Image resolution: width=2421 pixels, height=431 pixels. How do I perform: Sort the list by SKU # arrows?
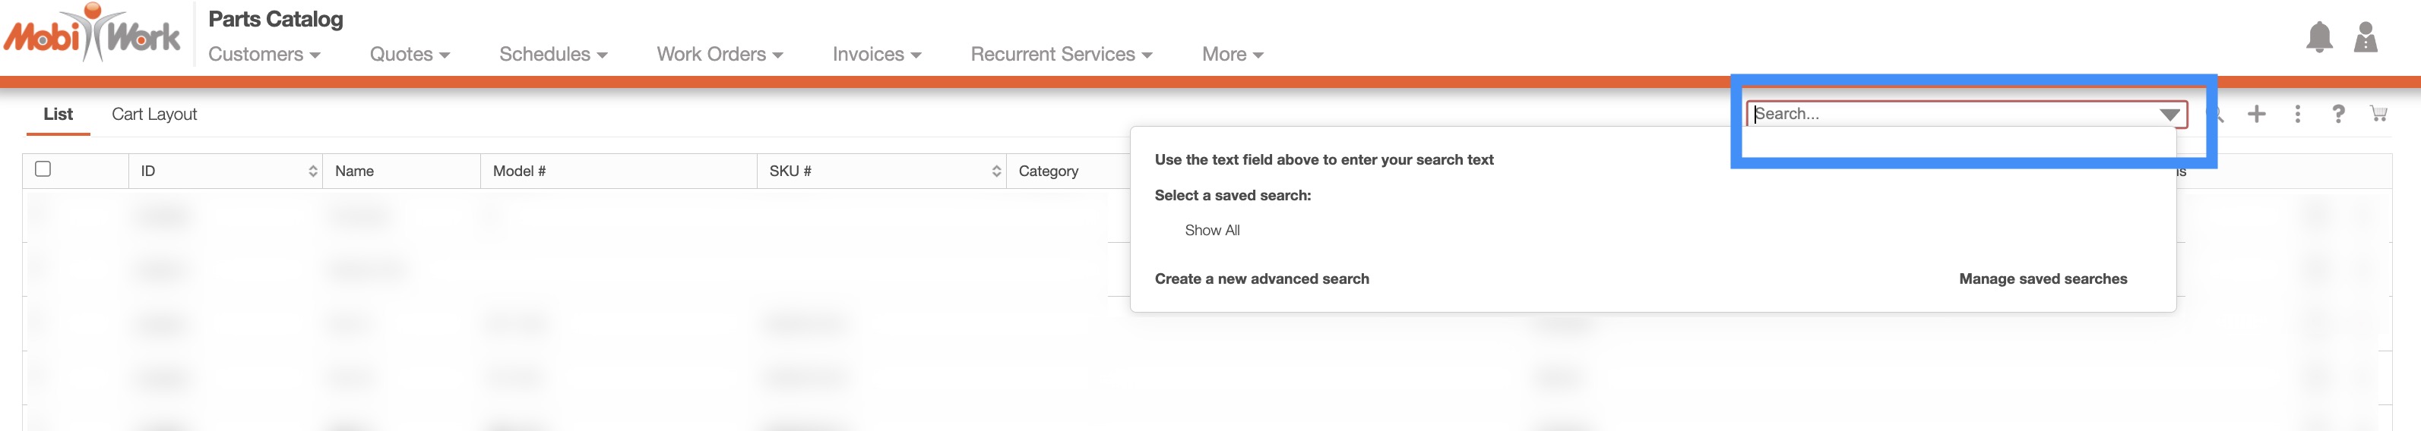[996, 171]
